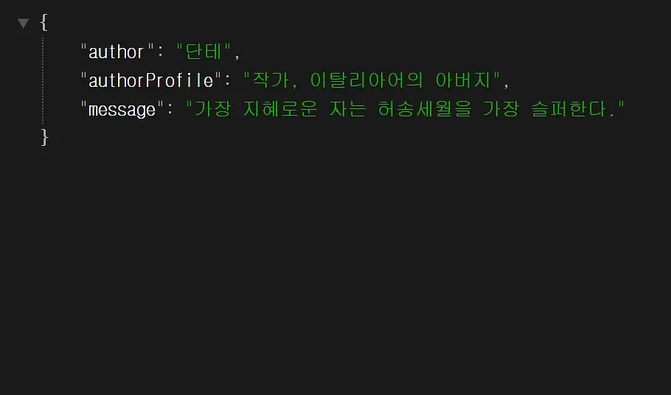Select the "message" key
This screenshot has width=671, height=395.
point(122,109)
